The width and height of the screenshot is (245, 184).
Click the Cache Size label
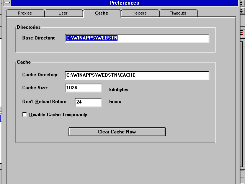pos(35,88)
